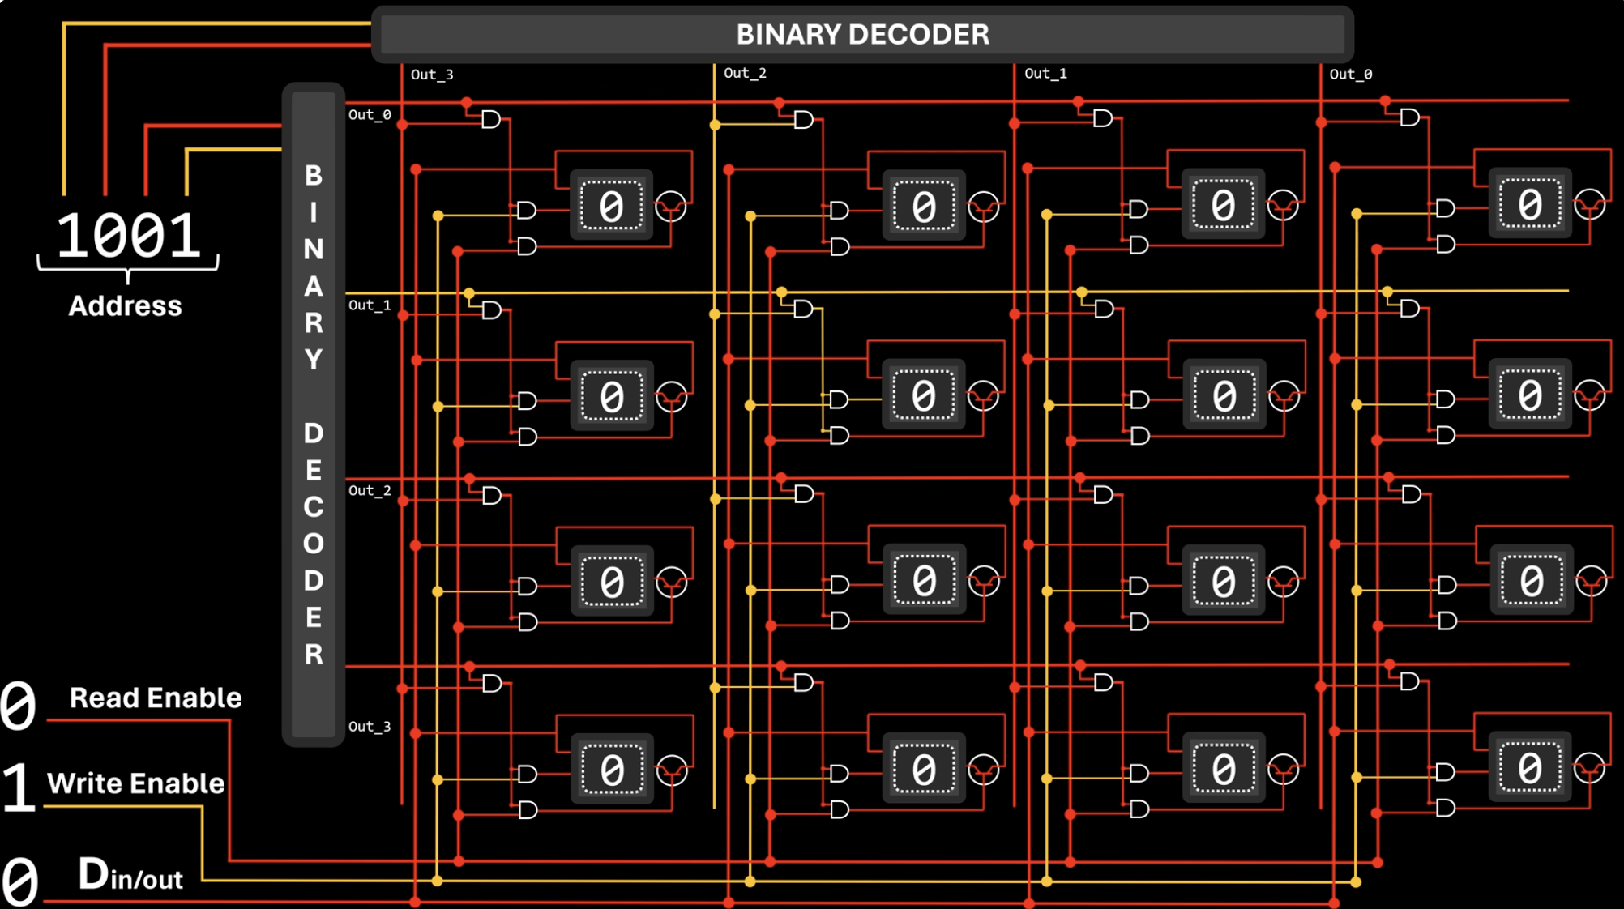Click transistor symbol beside cell row Out_0, column Out_0
1624x909 pixels.
coord(1590,205)
